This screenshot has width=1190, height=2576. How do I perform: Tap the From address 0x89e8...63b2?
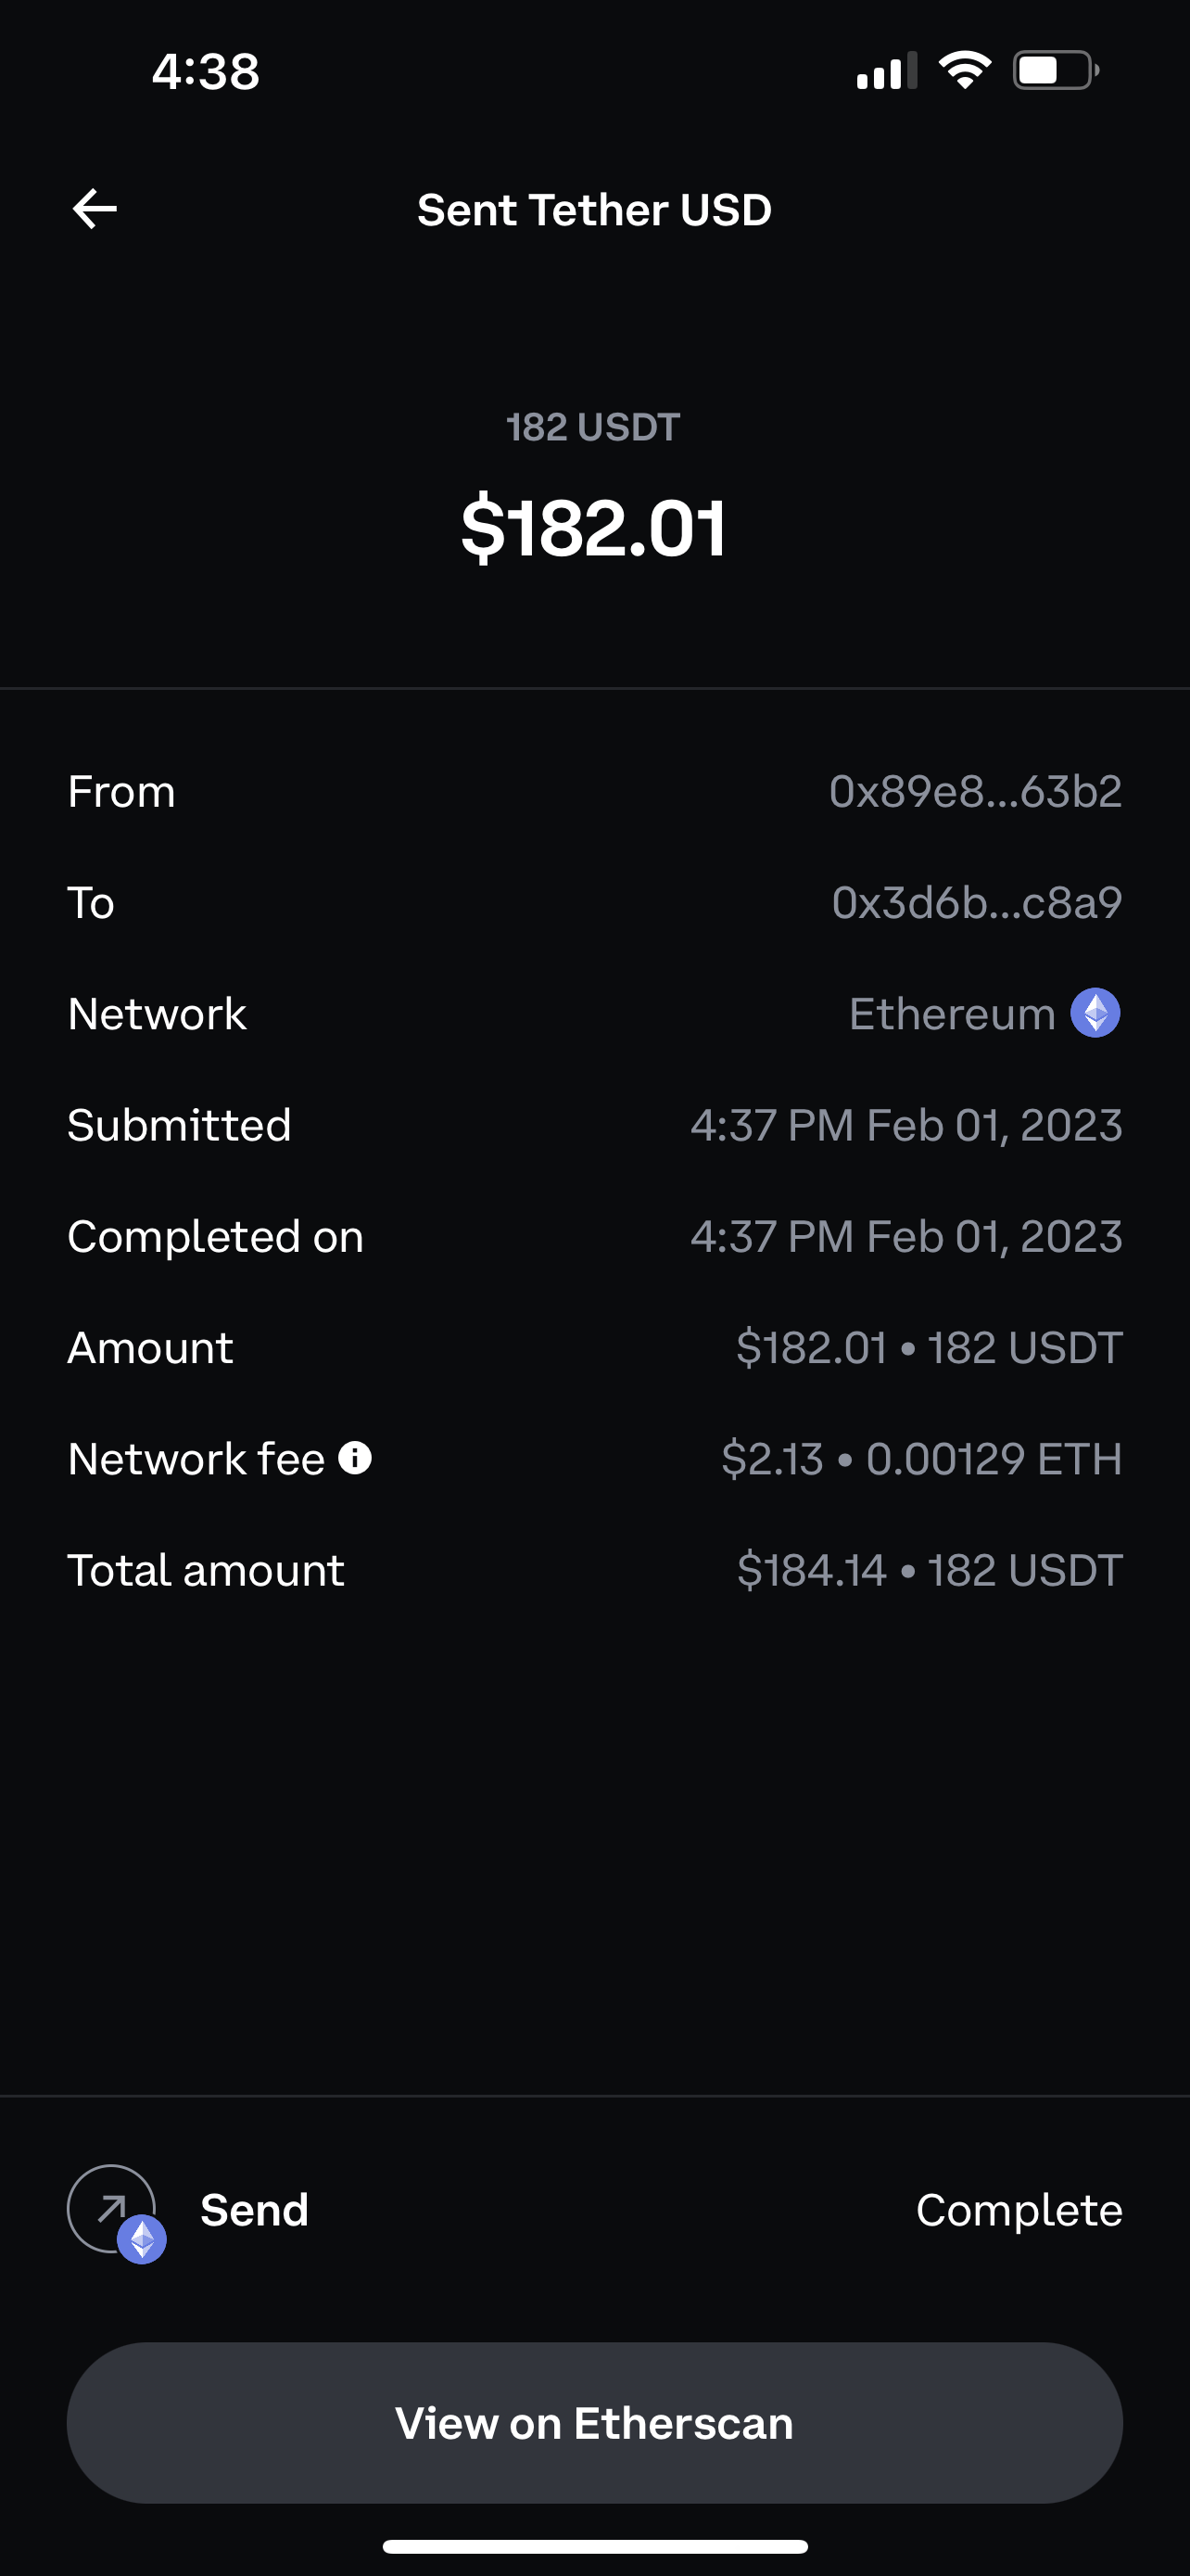tap(975, 792)
